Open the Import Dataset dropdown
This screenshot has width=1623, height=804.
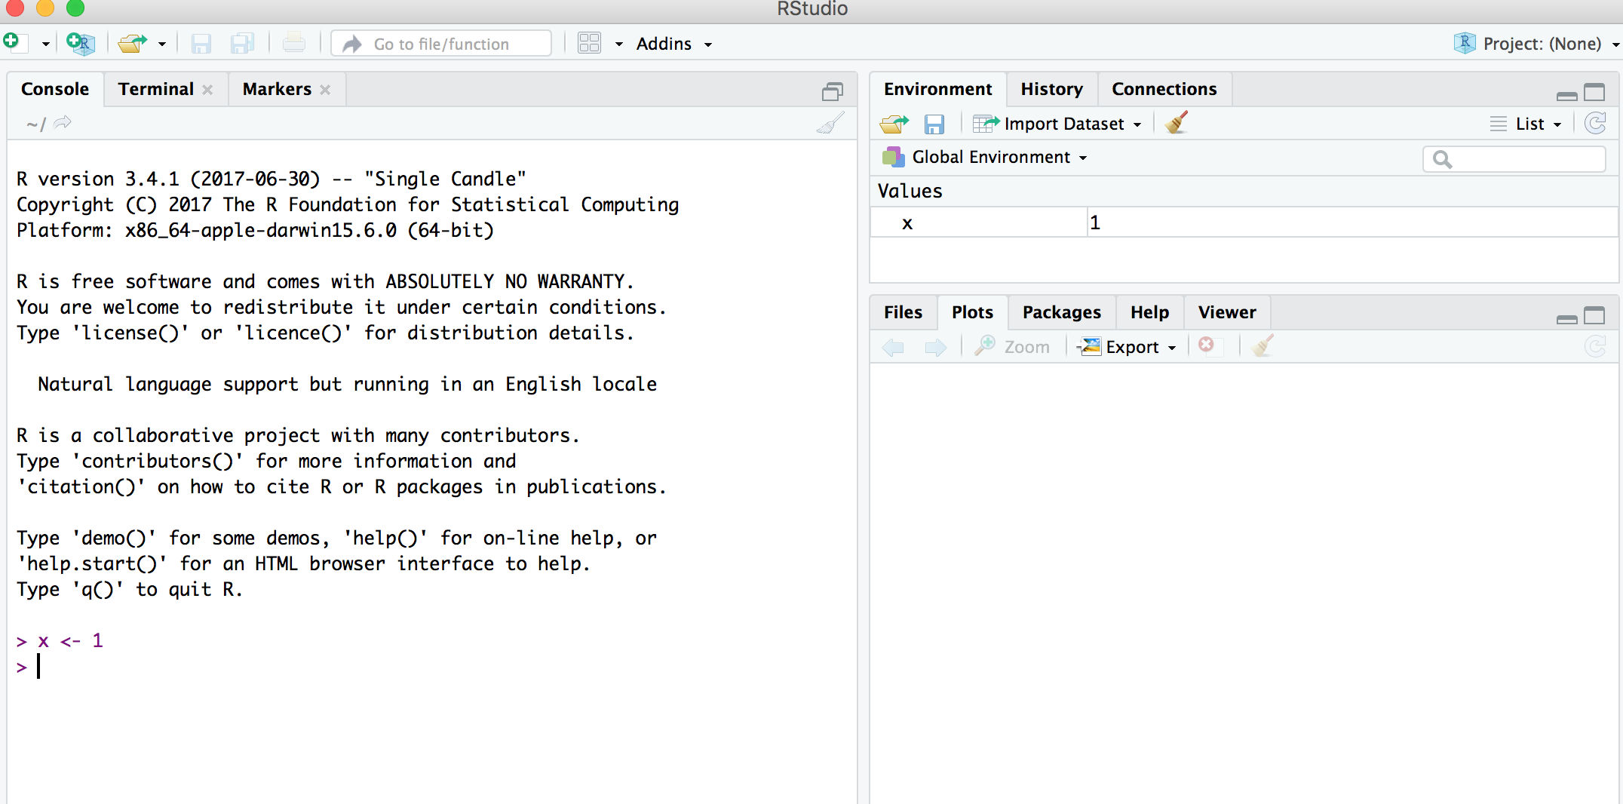click(x=1057, y=124)
